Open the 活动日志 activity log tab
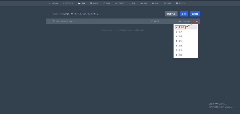Screen dimensions: 240x114 (x=181, y=3)
